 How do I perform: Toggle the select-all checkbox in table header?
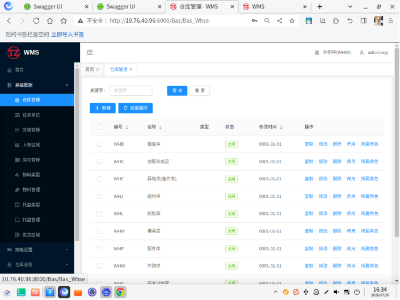[x=99, y=127]
